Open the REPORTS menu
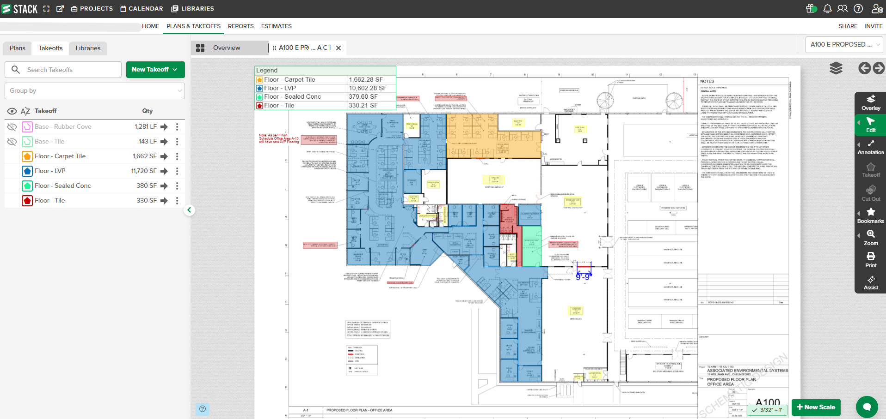This screenshot has height=419, width=886. (x=240, y=26)
